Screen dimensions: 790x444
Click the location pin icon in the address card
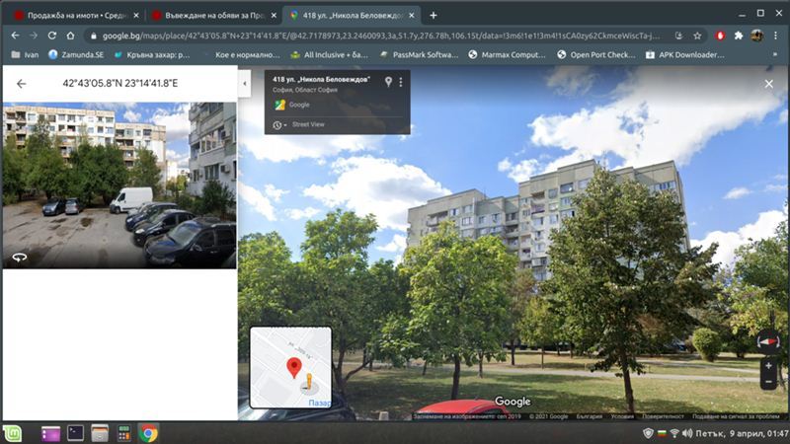(x=388, y=82)
